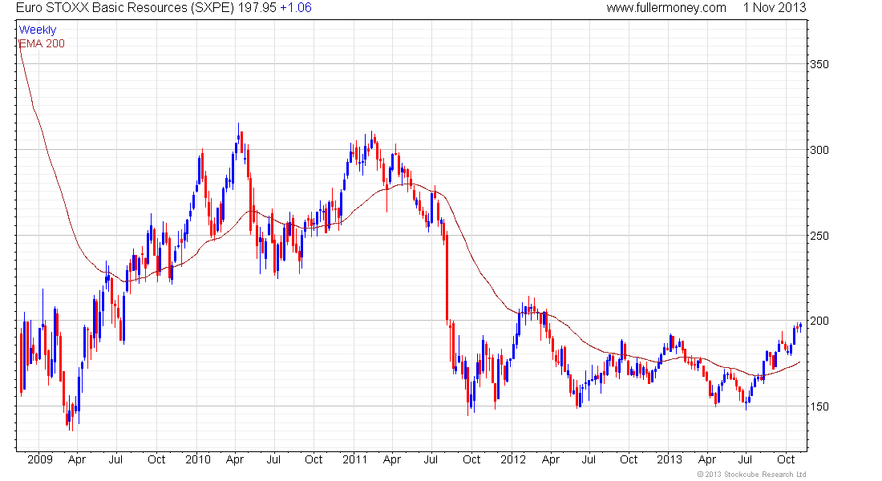882x481 pixels.
Task: Click the 250 price axis label
Action: (x=819, y=236)
